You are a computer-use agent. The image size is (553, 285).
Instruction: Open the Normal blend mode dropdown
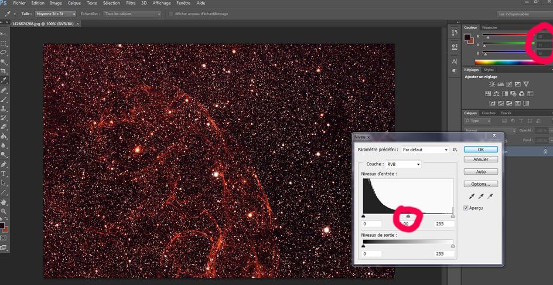point(490,130)
